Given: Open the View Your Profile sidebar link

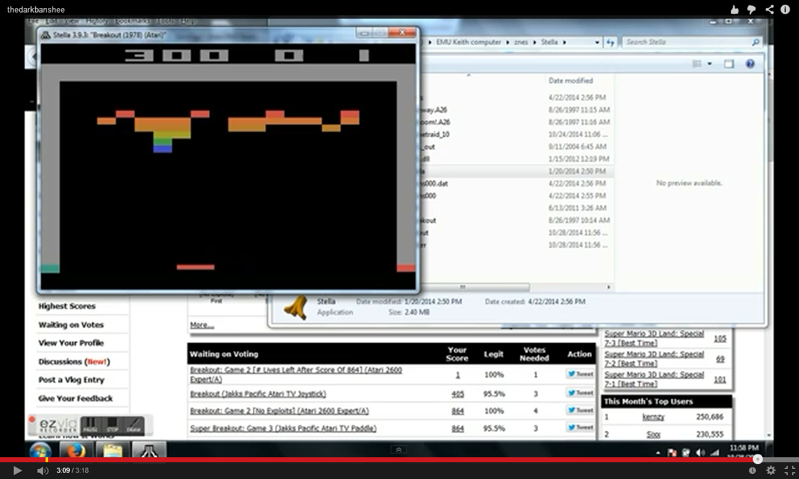Looking at the screenshot, I should click(71, 343).
